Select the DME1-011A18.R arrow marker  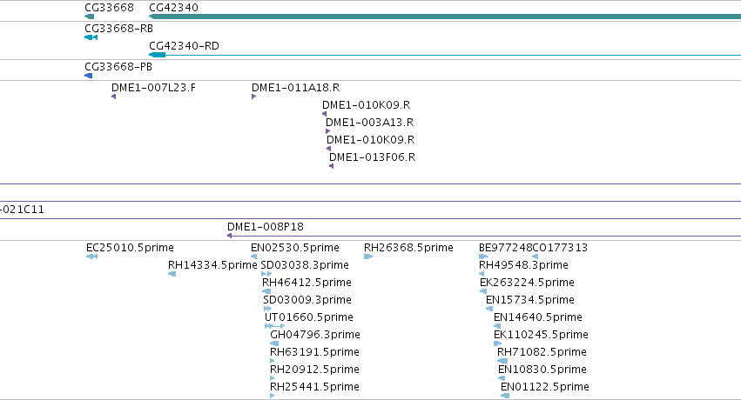253,97
